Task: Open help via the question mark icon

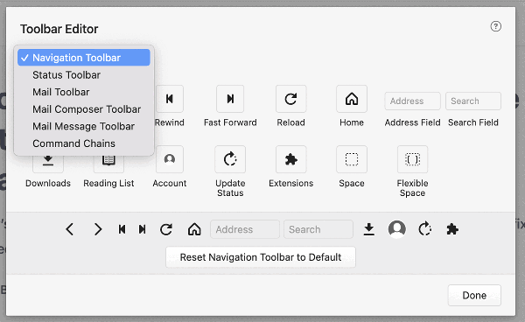Action: coord(496,26)
